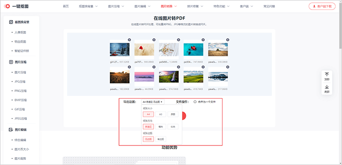Expand the 照片修复 top menu
Viewport: 342px width, 165px height.
[x=195, y=6]
